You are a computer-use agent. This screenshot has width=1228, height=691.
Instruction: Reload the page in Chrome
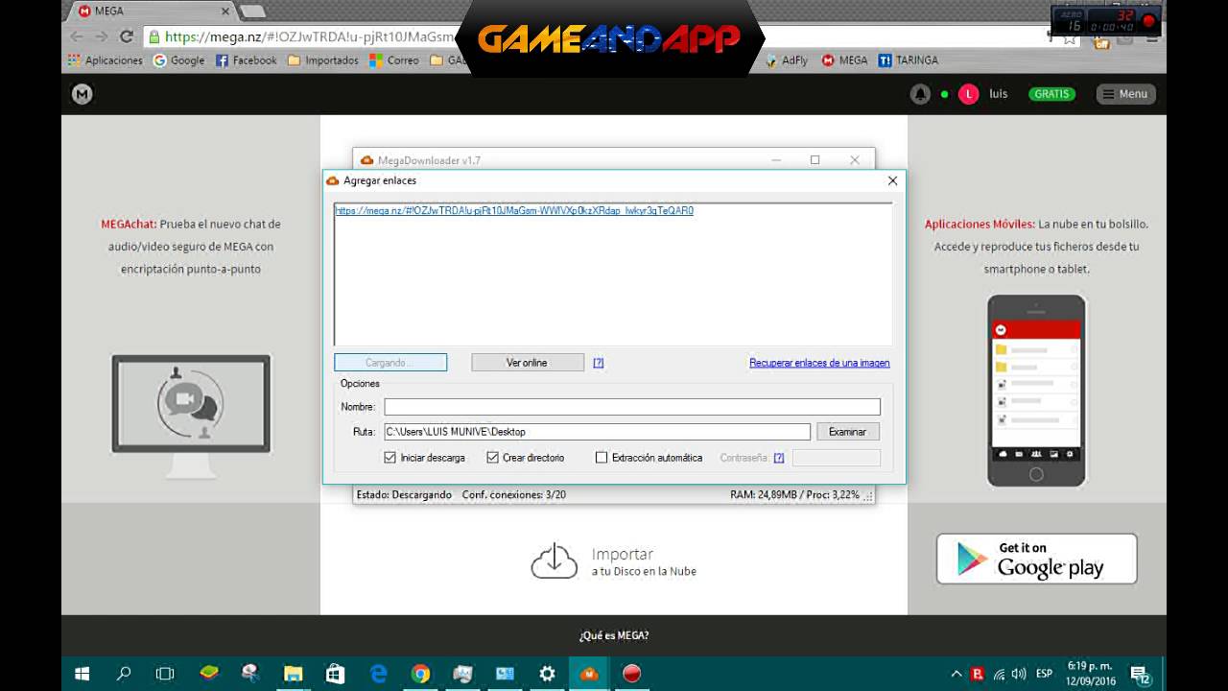(126, 36)
